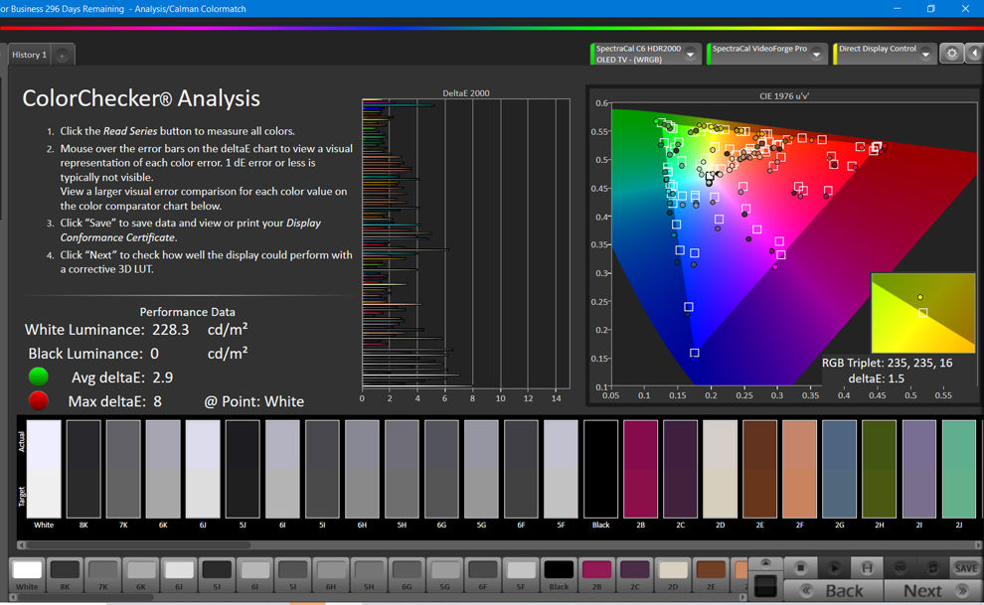Click the infinity continuous-read icon
The image size is (984, 605).
coord(900,567)
